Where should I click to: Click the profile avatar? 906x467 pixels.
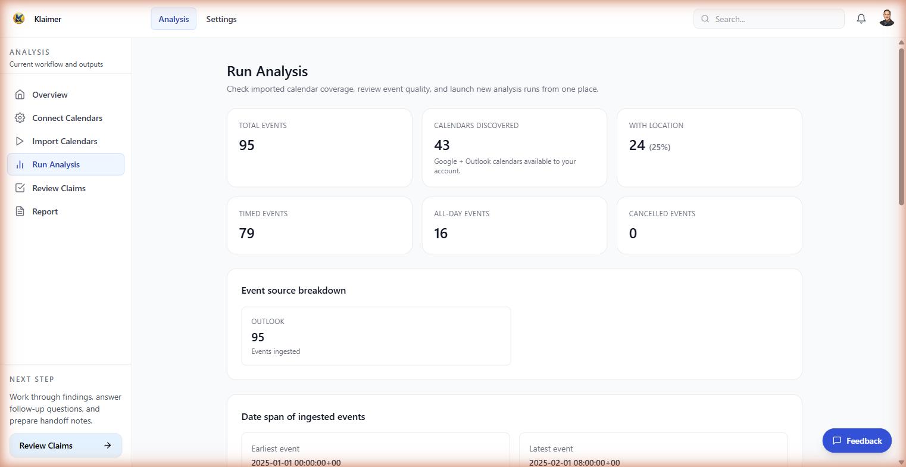886,17
